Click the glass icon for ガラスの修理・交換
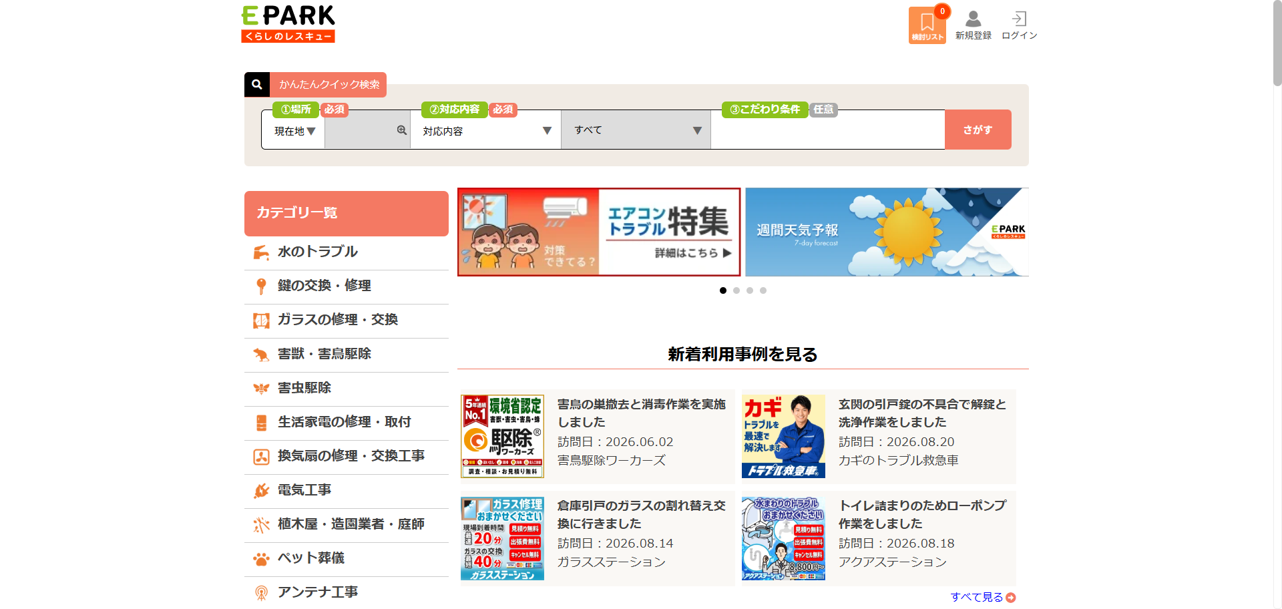 click(x=261, y=321)
